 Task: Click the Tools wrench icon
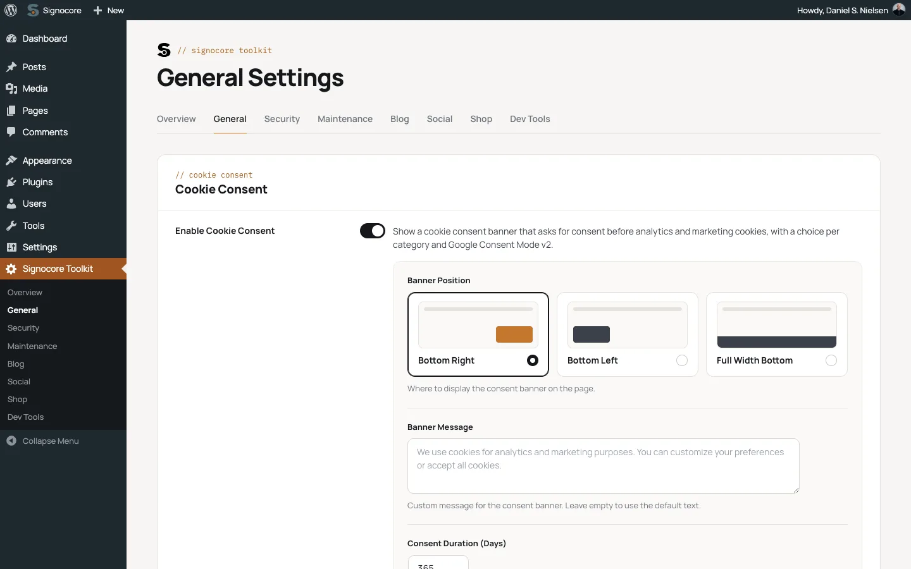tap(11, 226)
